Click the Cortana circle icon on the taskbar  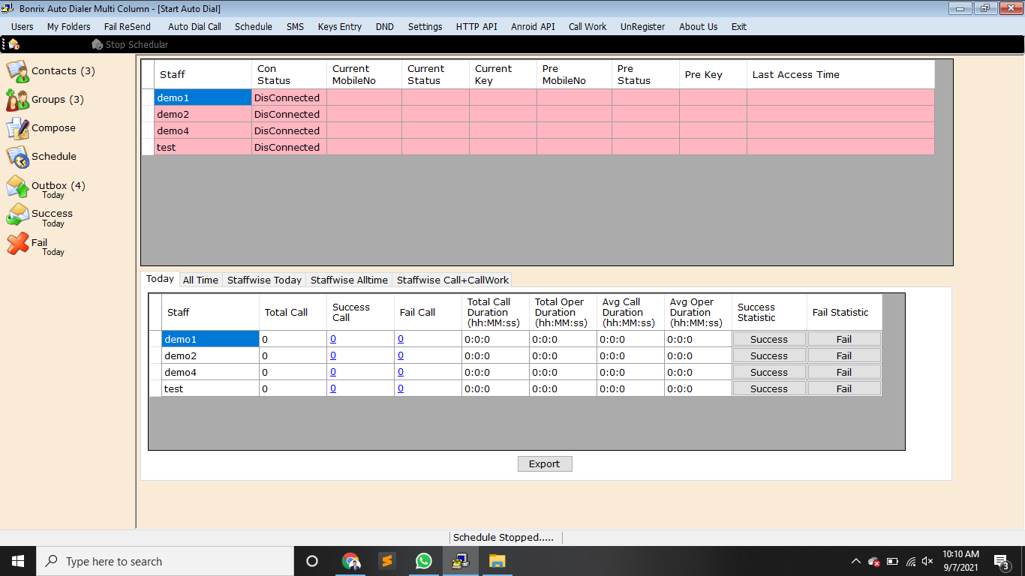[312, 561]
